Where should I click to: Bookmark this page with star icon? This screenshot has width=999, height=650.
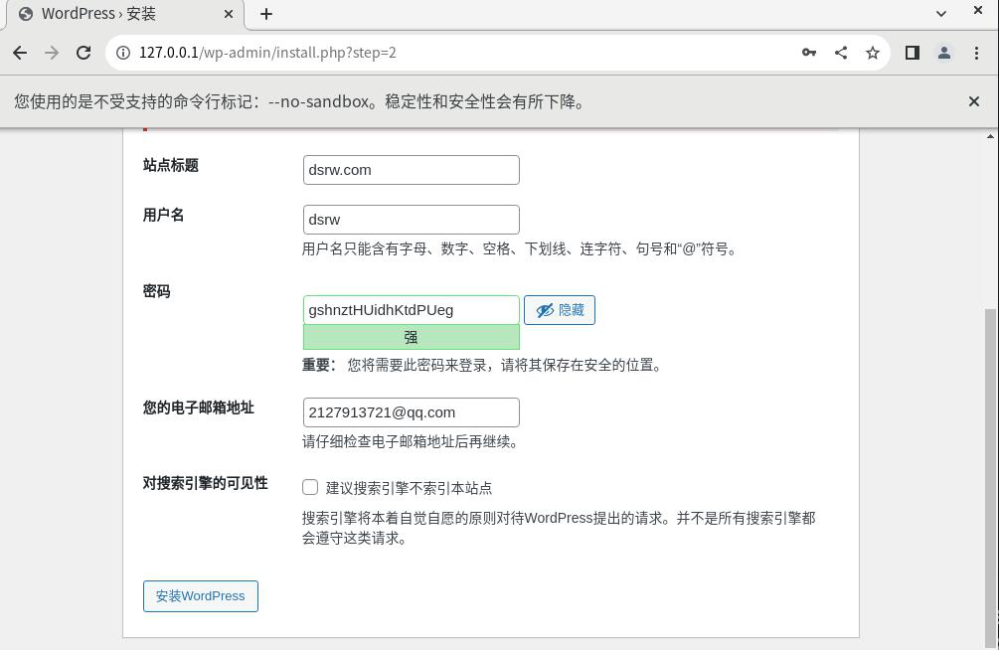point(873,53)
